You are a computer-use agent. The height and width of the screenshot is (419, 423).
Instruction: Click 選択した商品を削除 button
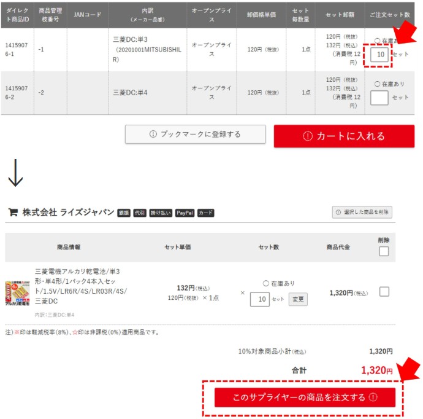(x=362, y=212)
